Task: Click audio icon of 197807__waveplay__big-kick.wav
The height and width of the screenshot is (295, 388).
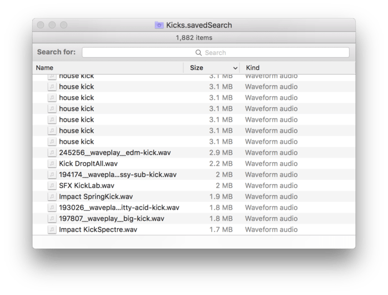Action: point(52,219)
